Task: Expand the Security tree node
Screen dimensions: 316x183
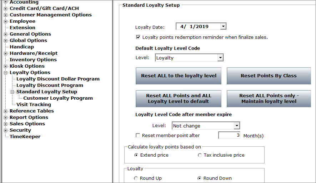Action: [6, 130]
